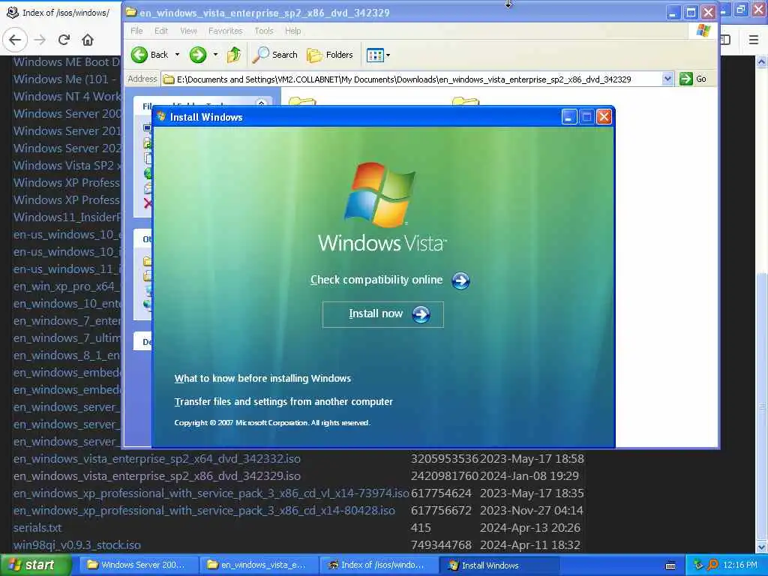Open Windows NT 4 Work link in browser

[67, 97]
